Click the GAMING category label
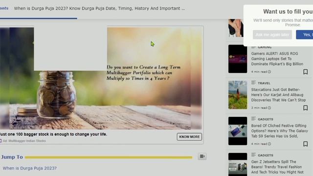The width and height of the screenshot is (313, 176). [x=265, y=47]
